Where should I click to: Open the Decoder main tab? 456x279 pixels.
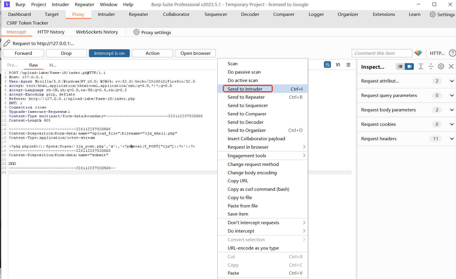pos(250,14)
